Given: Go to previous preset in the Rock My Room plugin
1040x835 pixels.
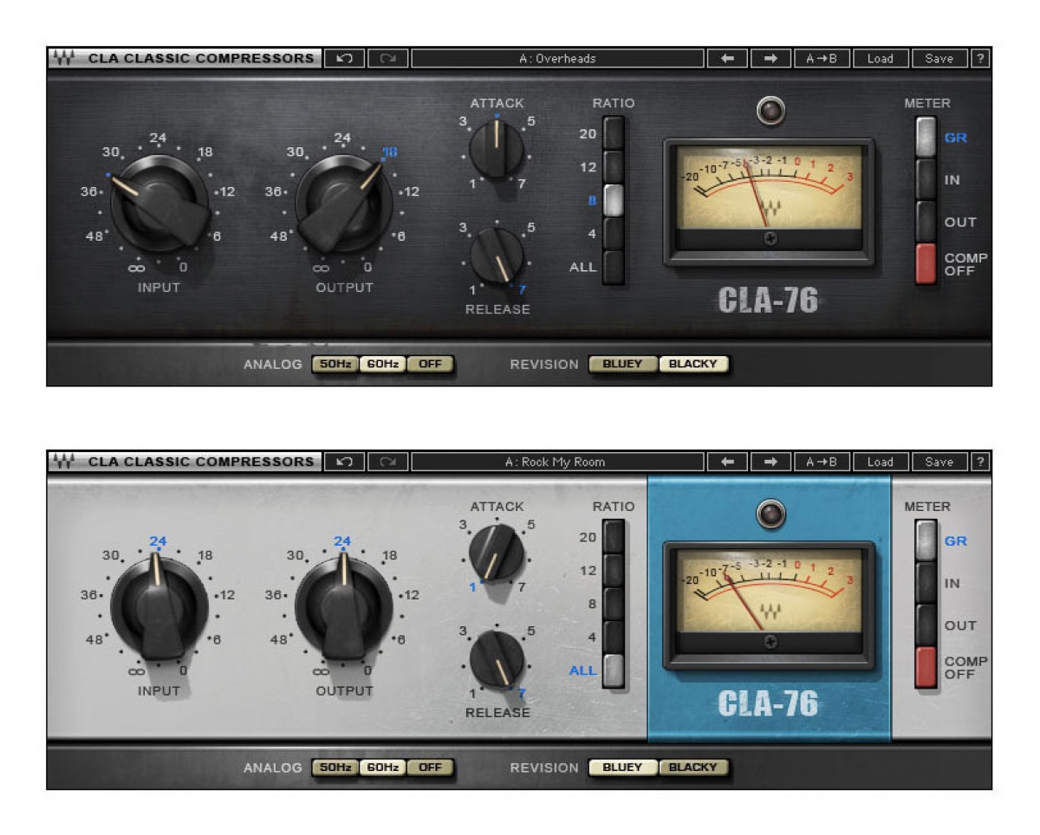Looking at the screenshot, I should pos(727,463).
